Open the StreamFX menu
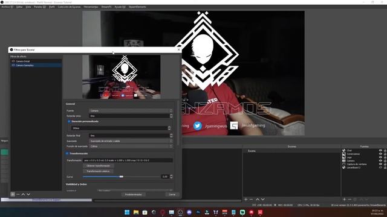387x217 pixels. pyautogui.click(x=106, y=7)
